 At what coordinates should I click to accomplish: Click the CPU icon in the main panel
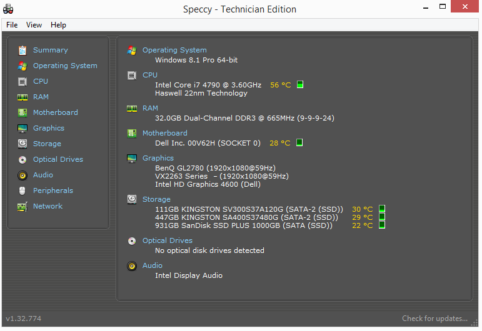coord(132,75)
